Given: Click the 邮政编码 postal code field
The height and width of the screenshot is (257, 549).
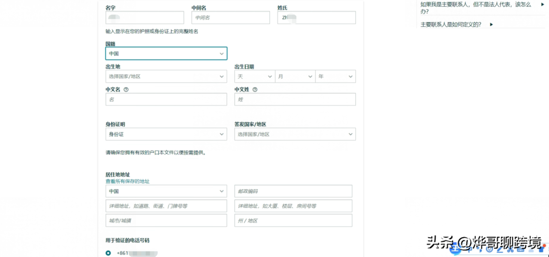Looking at the screenshot, I should [293, 191].
